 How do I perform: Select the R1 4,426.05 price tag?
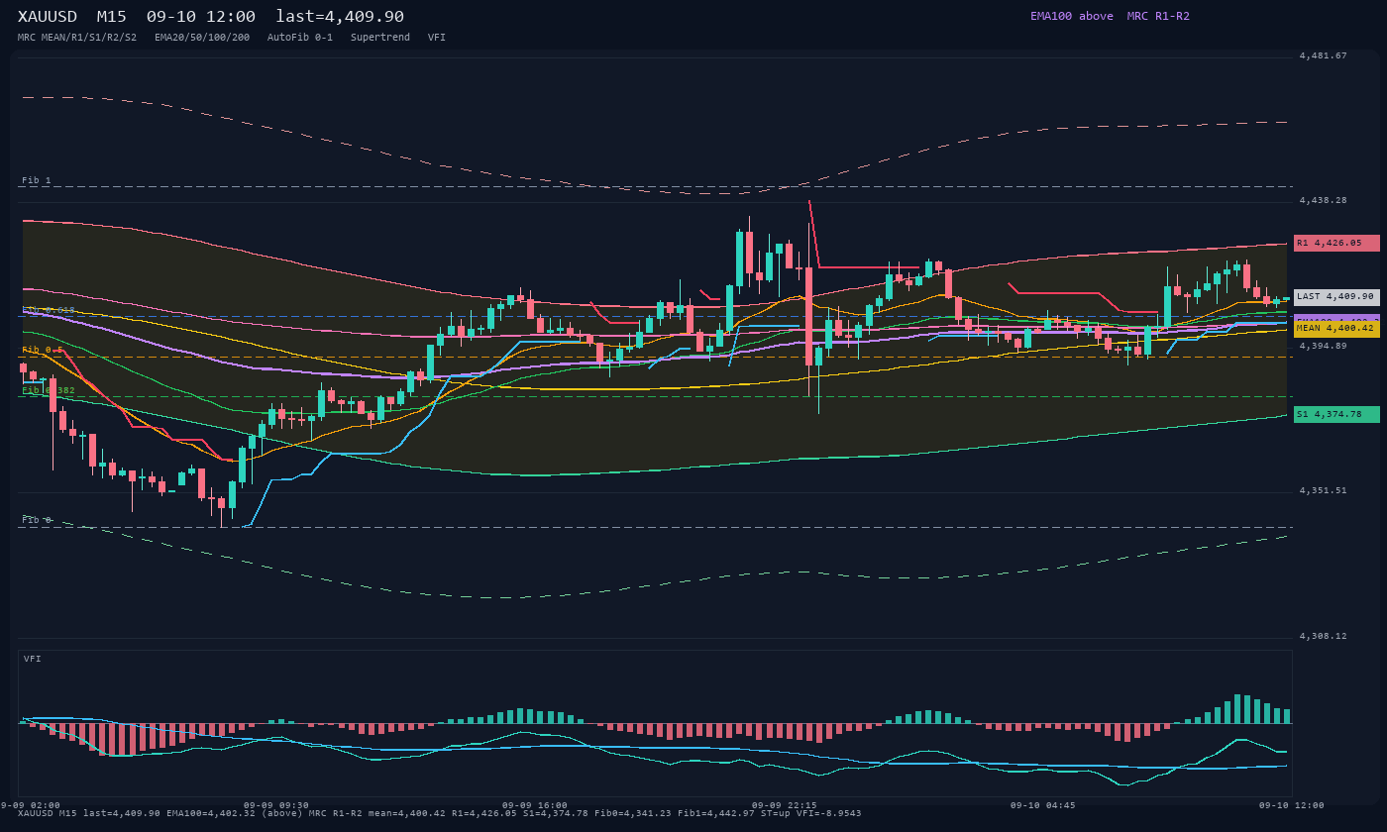pos(1336,243)
